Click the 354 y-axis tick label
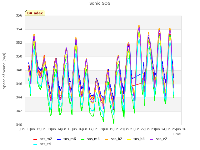The image size is (200, 150). 19,29
